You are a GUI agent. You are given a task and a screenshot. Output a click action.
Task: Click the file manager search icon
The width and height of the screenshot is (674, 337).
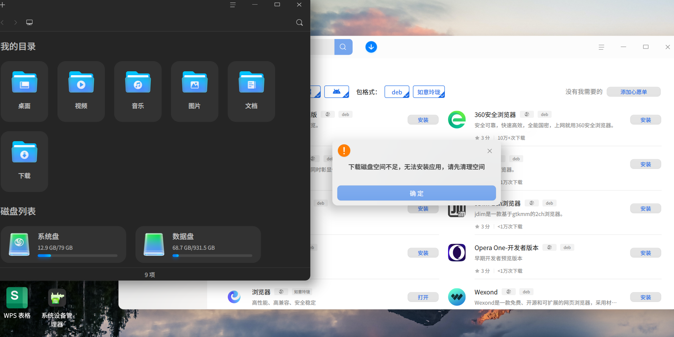[x=299, y=22]
